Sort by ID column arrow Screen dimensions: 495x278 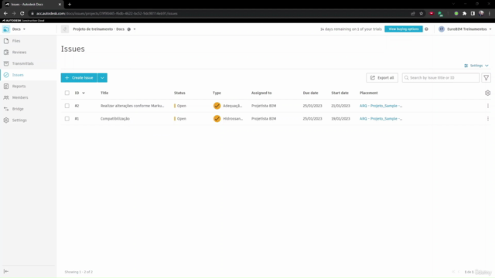[x=84, y=93]
